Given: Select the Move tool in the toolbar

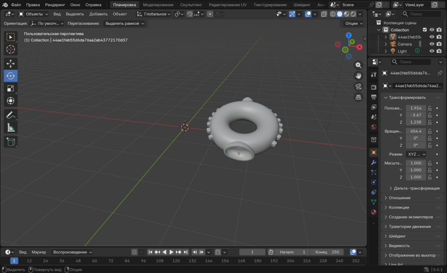Looking at the screenshot, I should click(10, 64).
